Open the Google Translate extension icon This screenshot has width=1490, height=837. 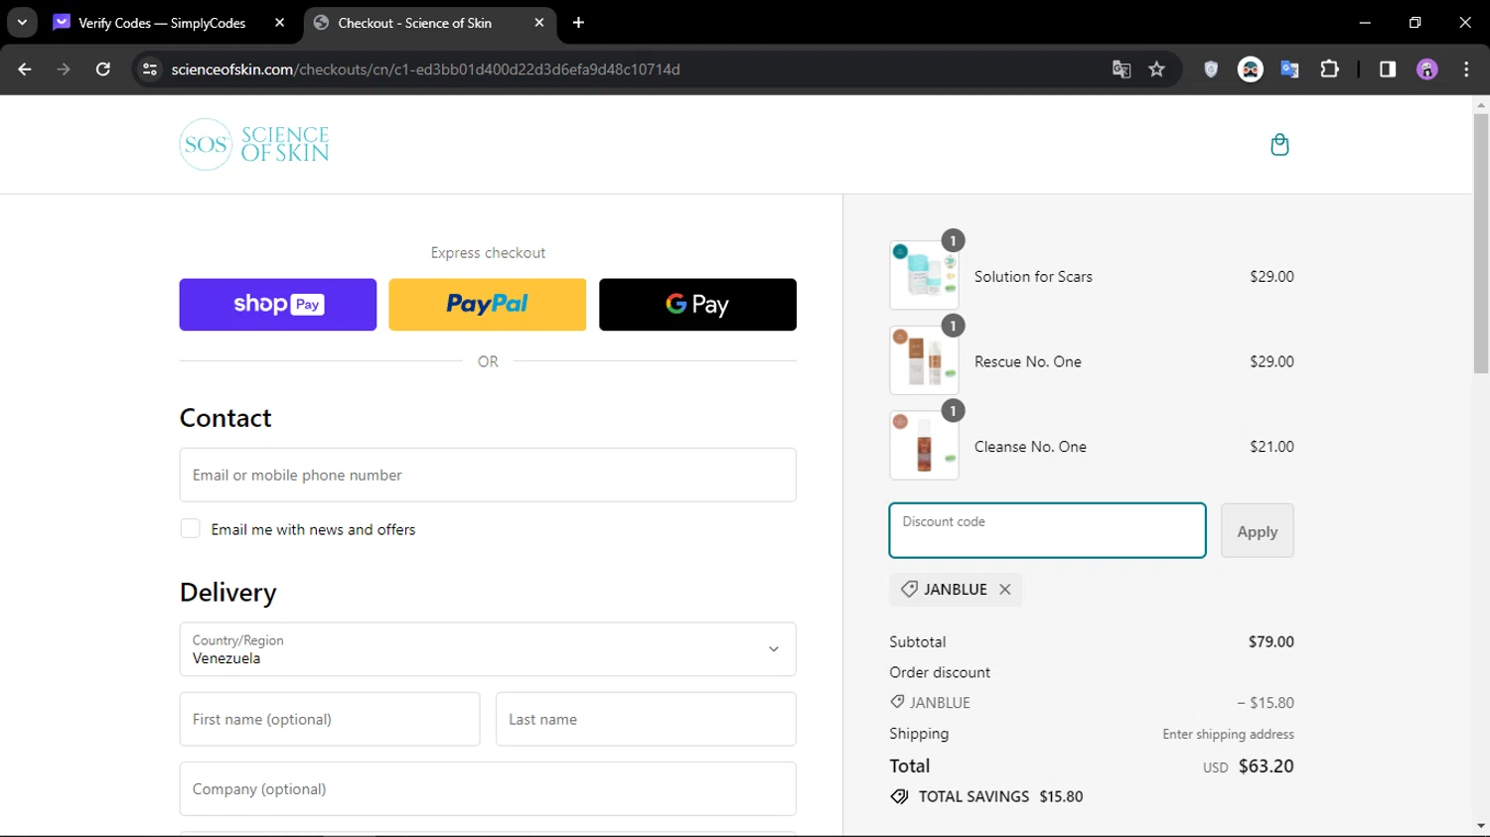point(1290,70)
